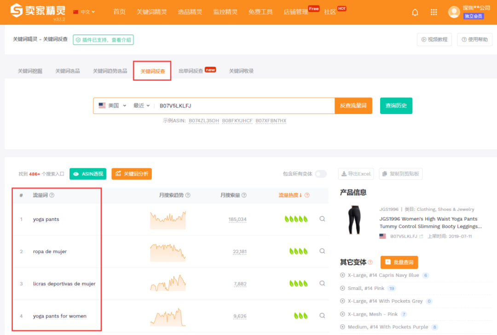The width and height of the screenshot is (497, 335).
Task: Click the ASIN search input field
Action: tap(244, 106)
